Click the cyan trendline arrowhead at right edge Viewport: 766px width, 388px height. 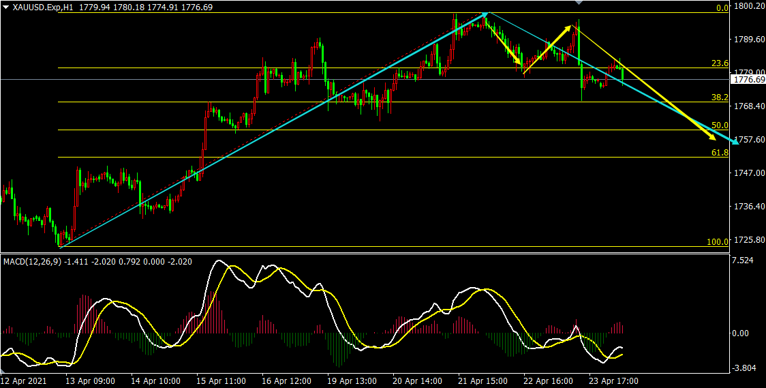[x=733, y=141]
